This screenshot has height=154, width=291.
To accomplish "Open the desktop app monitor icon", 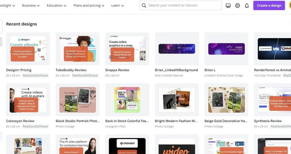I will click(228, 6).
